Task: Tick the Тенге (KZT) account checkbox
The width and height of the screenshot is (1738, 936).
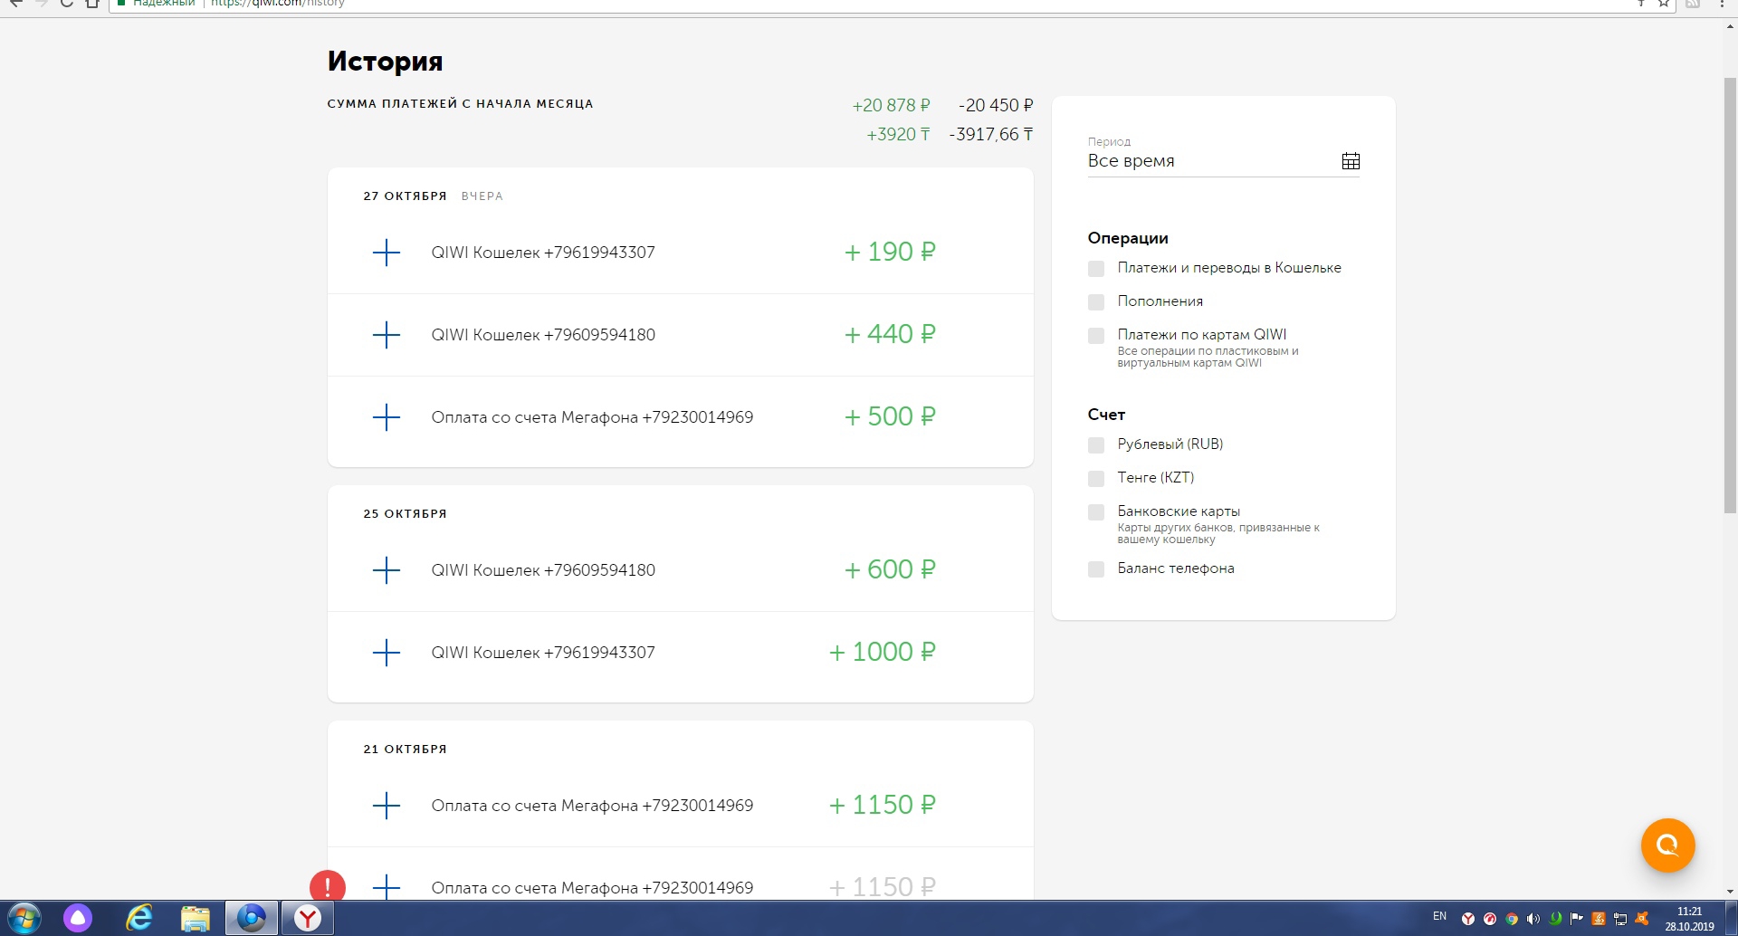Action: (1096, 478)
